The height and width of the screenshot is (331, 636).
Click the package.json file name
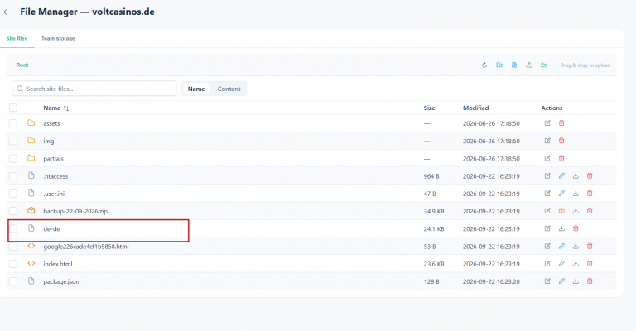tap(61, 281)
